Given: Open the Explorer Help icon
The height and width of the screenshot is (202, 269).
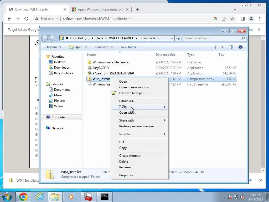Looking at the screenshot, I should 241,47.
